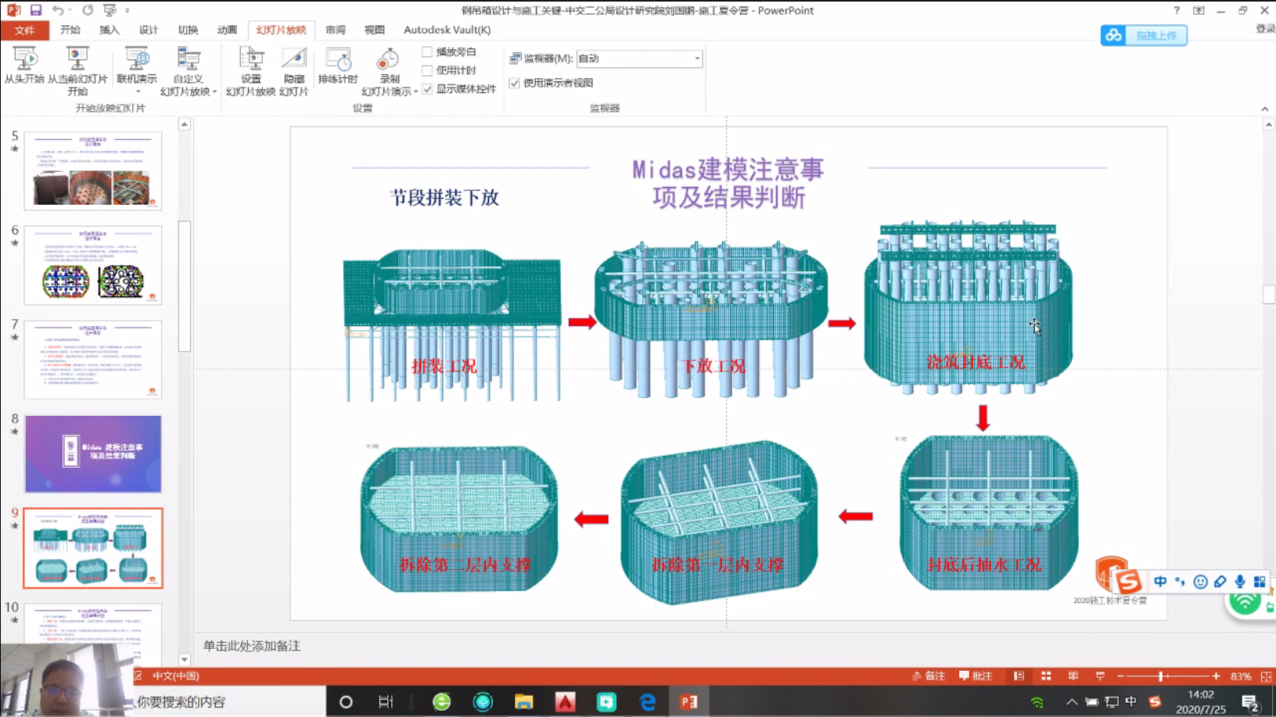Select slide 5 thumbnail
Screen dimensions: 1276x717
click(93, 170)
